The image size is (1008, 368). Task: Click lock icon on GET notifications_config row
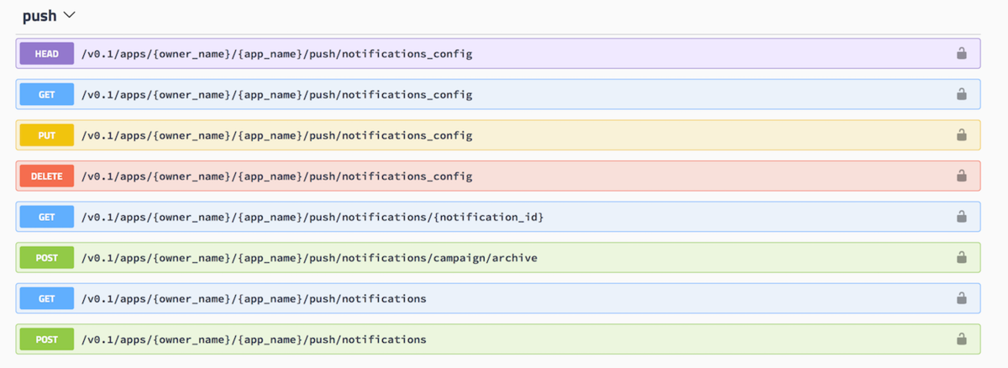[961, 94]
